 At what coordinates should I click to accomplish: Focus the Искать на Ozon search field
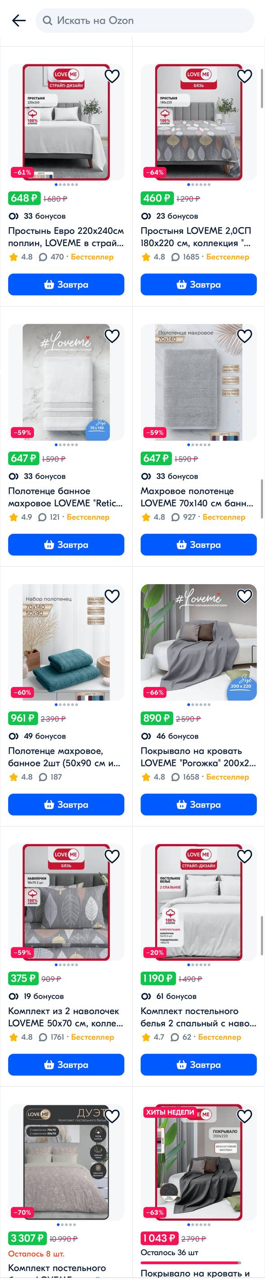tap(144, 20)
